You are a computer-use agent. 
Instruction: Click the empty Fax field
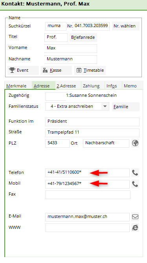pyautogui.click(x=88, y=195)
